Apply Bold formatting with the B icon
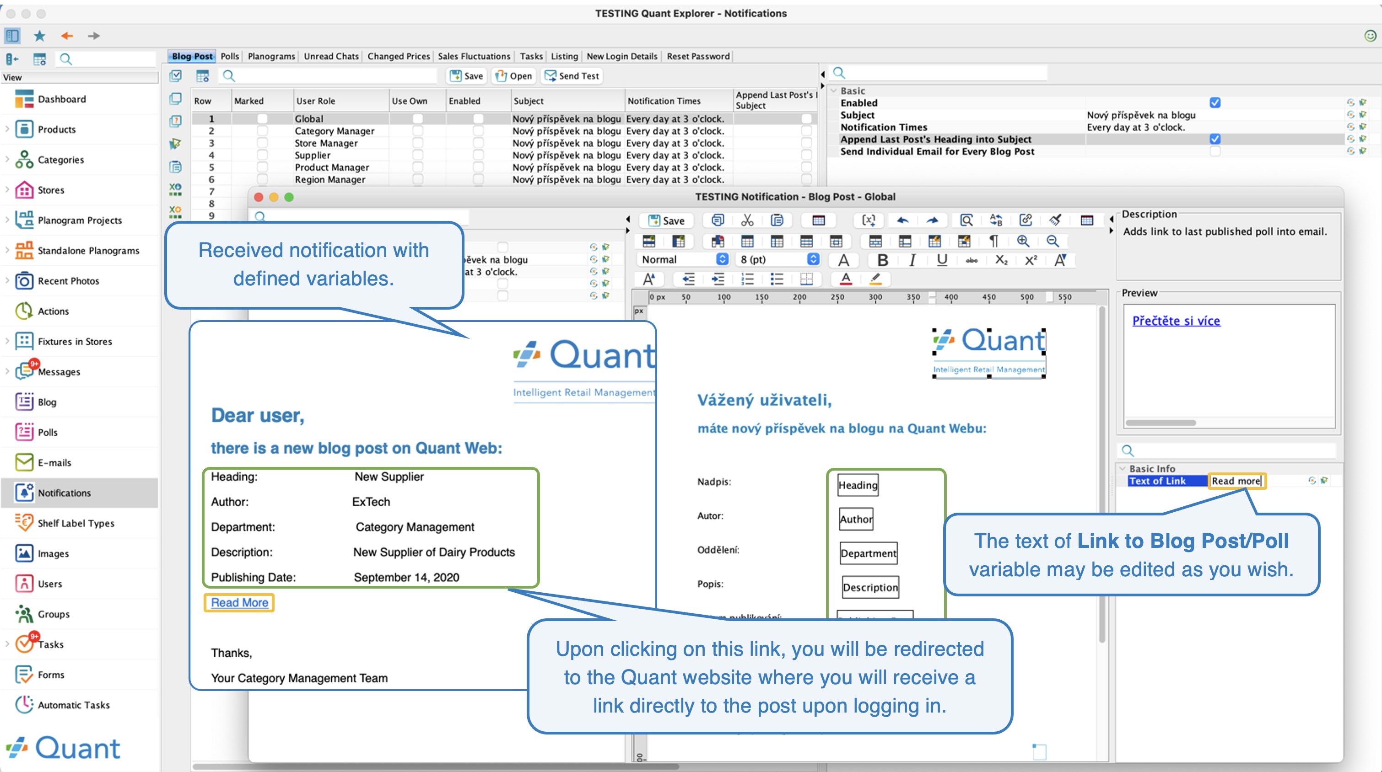Screen dimensions: 1382x772 click(883, 260)
